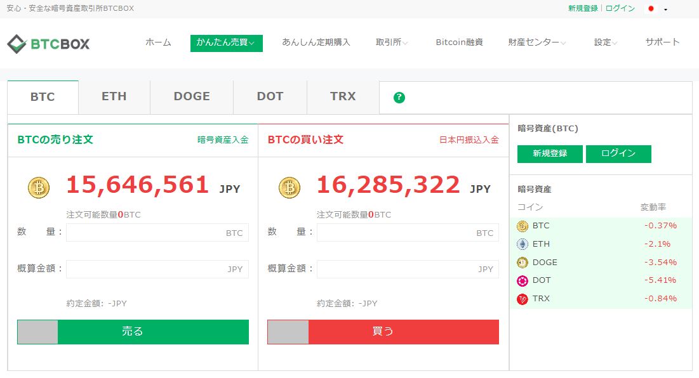Click the red 買う buy button
The image size is (699, 378).
(x=383, y=332)
